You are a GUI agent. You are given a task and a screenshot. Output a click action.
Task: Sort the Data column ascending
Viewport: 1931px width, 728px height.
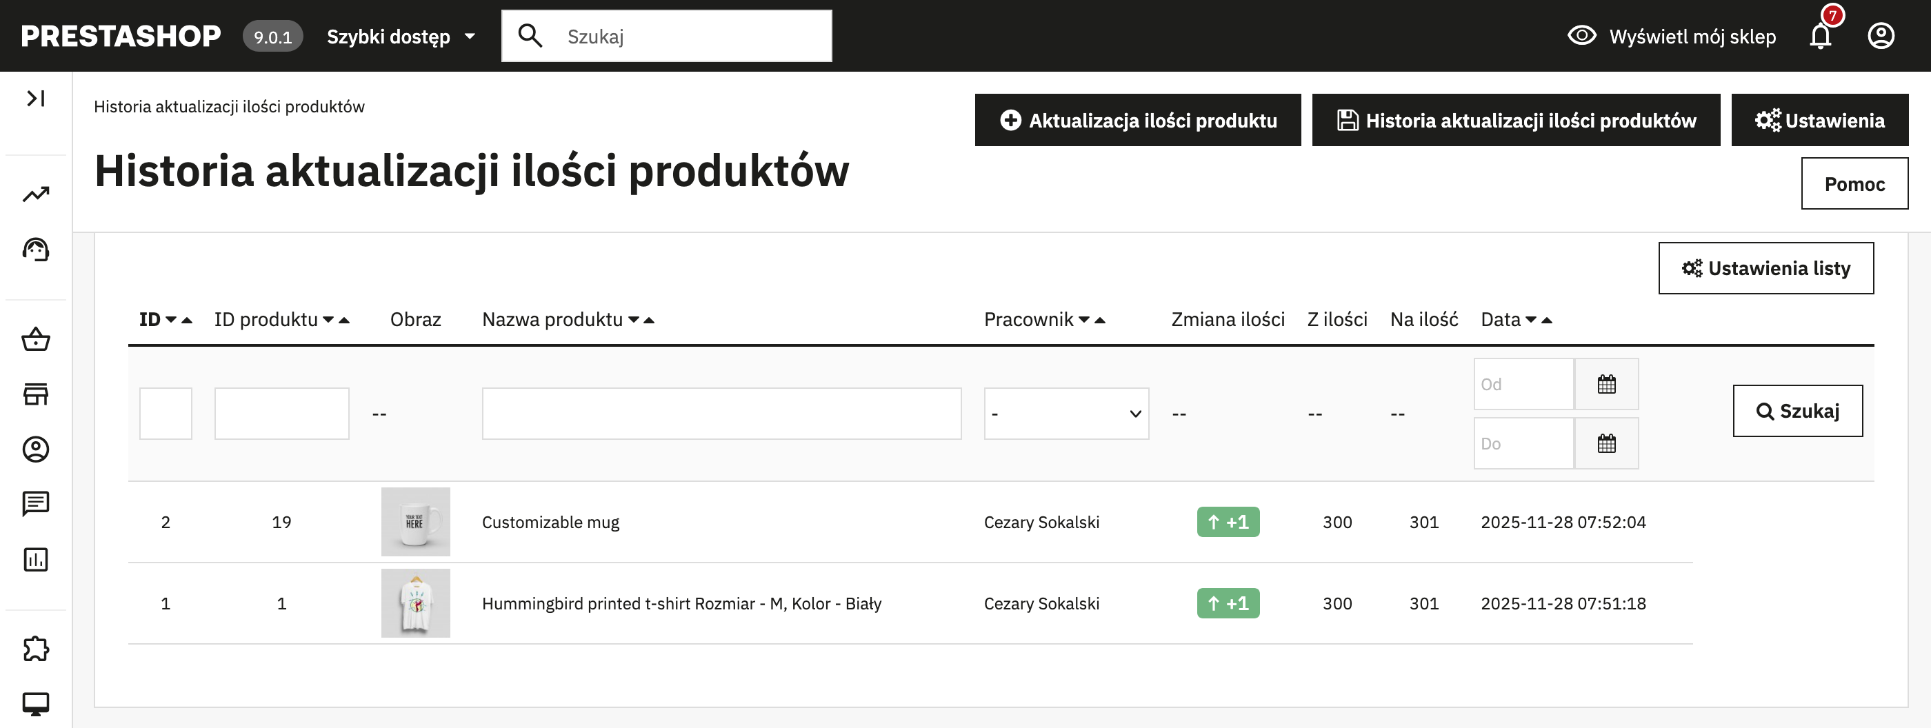point(1546,321)
